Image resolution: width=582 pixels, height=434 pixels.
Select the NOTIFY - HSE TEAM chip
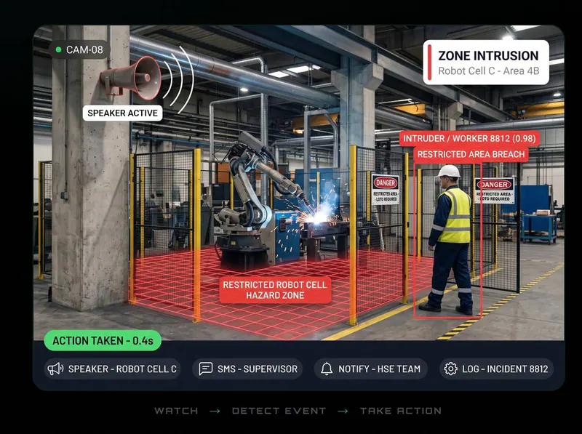[x=371, y=369]
